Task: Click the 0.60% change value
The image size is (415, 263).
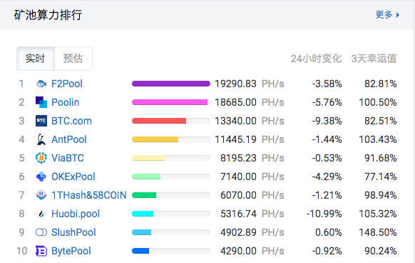Action: [x=329, y=232]
